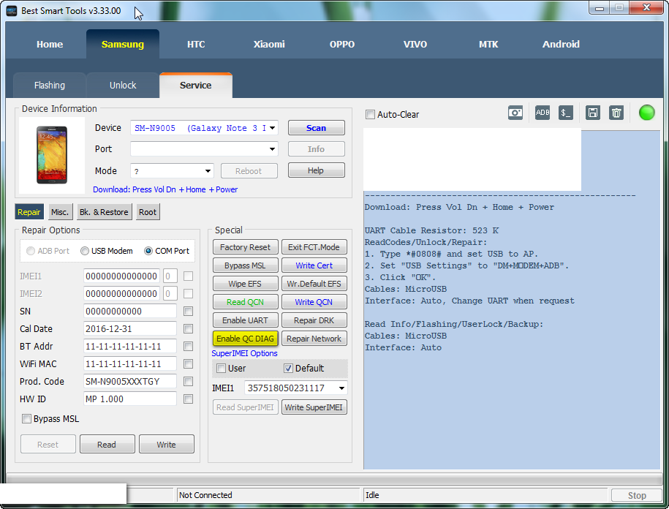Open the Unlock sub-tab
The height and width of the screenshot is (509, 669).
[x=123, y=86]
